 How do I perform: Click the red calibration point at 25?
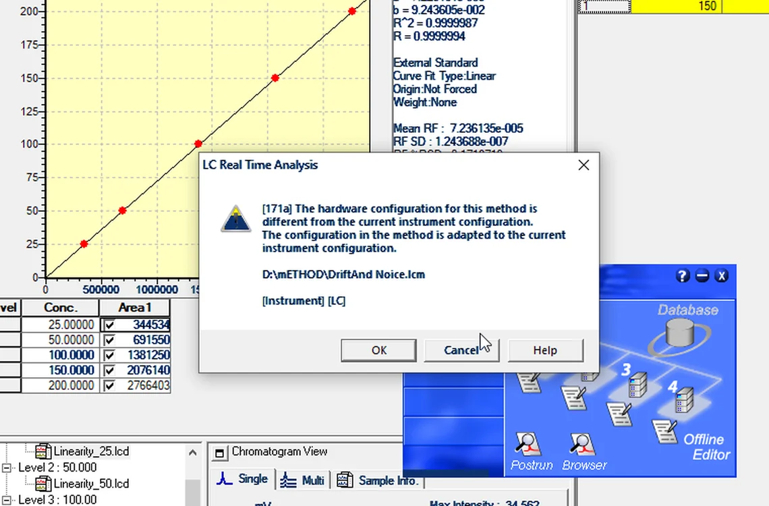point(84,244)
